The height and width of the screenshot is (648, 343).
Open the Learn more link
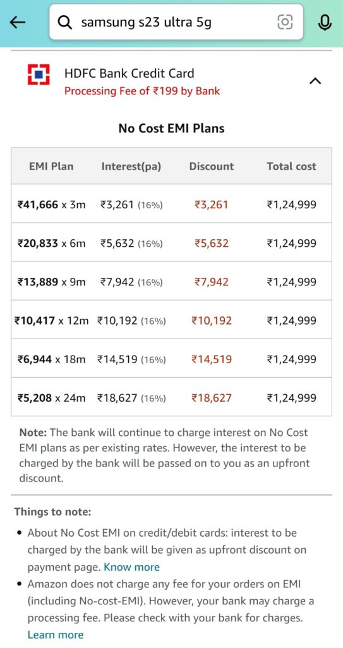point(56,635)
